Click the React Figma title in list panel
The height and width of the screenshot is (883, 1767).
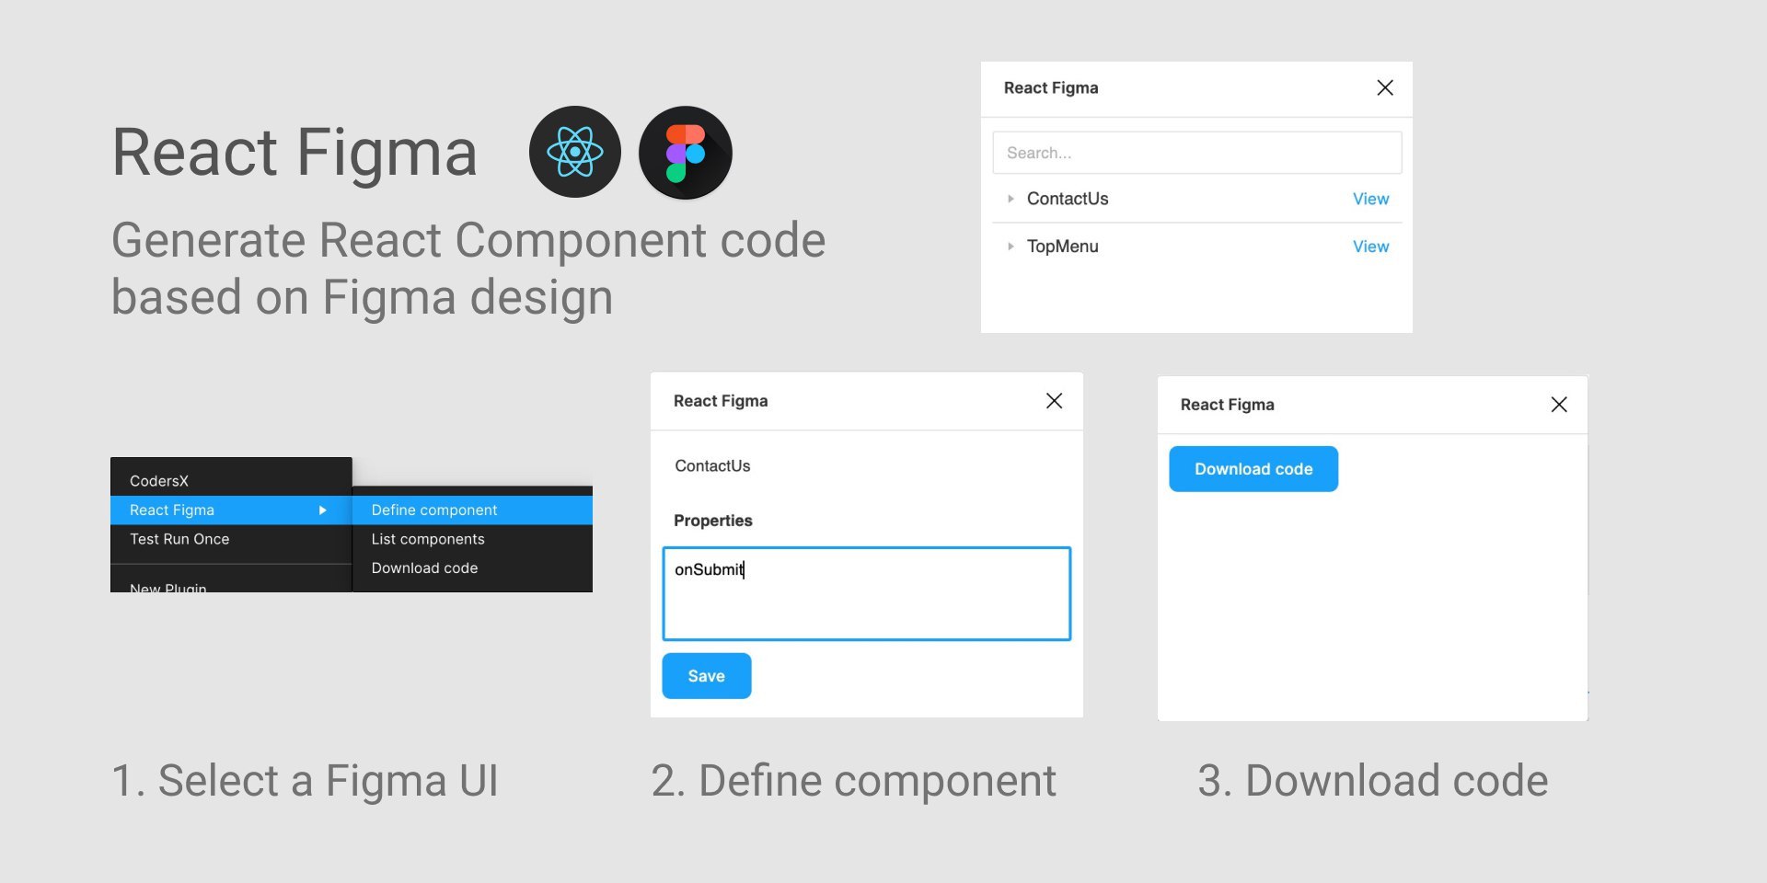tap(1051, 87)
